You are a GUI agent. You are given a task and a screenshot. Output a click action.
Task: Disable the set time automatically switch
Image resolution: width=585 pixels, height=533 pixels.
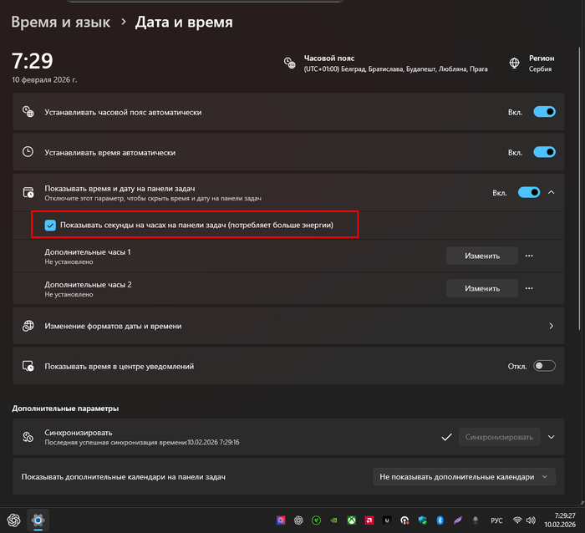[x=544, y=152]
